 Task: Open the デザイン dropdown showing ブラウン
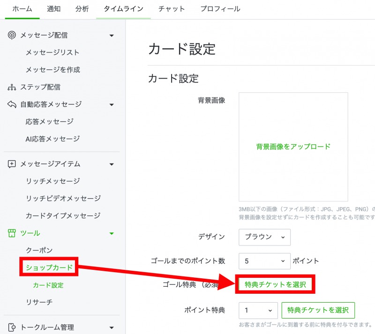click(x=264, y=237)
